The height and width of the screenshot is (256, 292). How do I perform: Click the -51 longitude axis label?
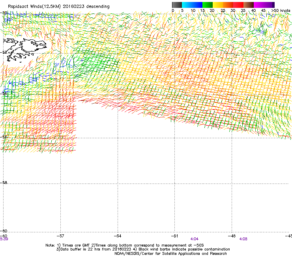175,236
